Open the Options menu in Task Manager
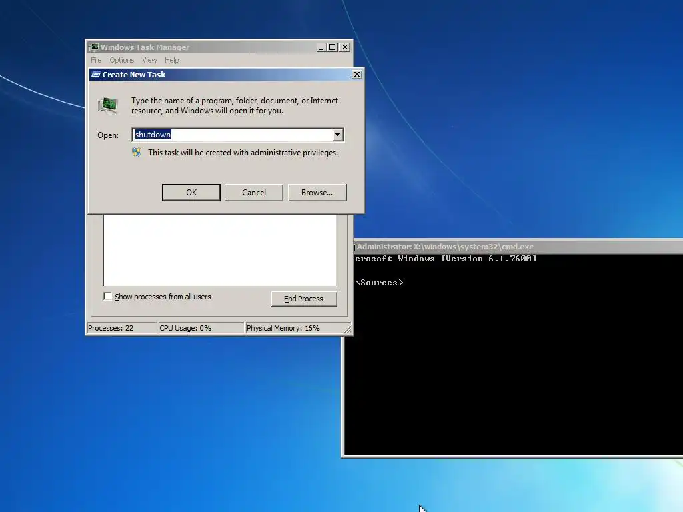 click(x=122, y=60)
